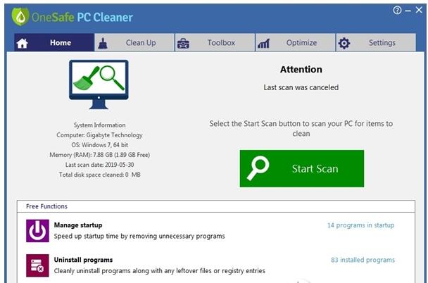Click the help question mark icon

(397, 11)
